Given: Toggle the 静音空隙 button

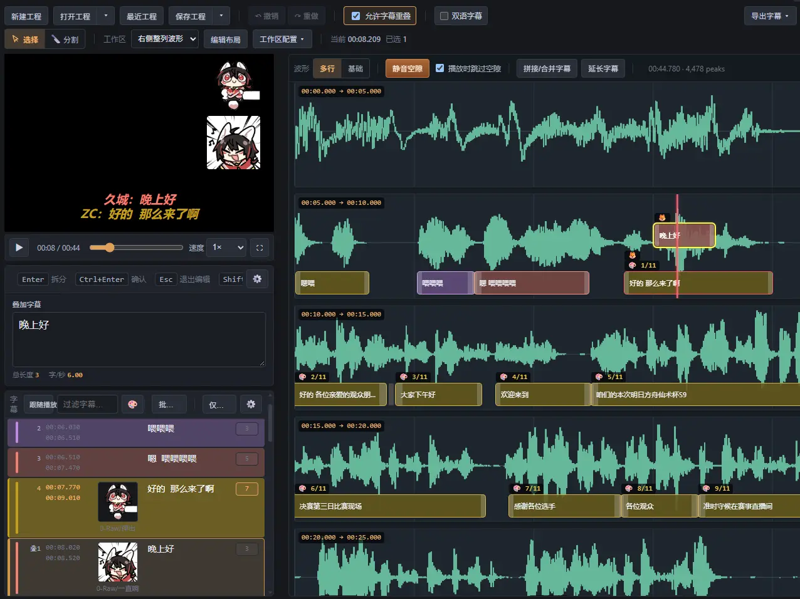Looking at the screenshot, I should tap(408, 68).
